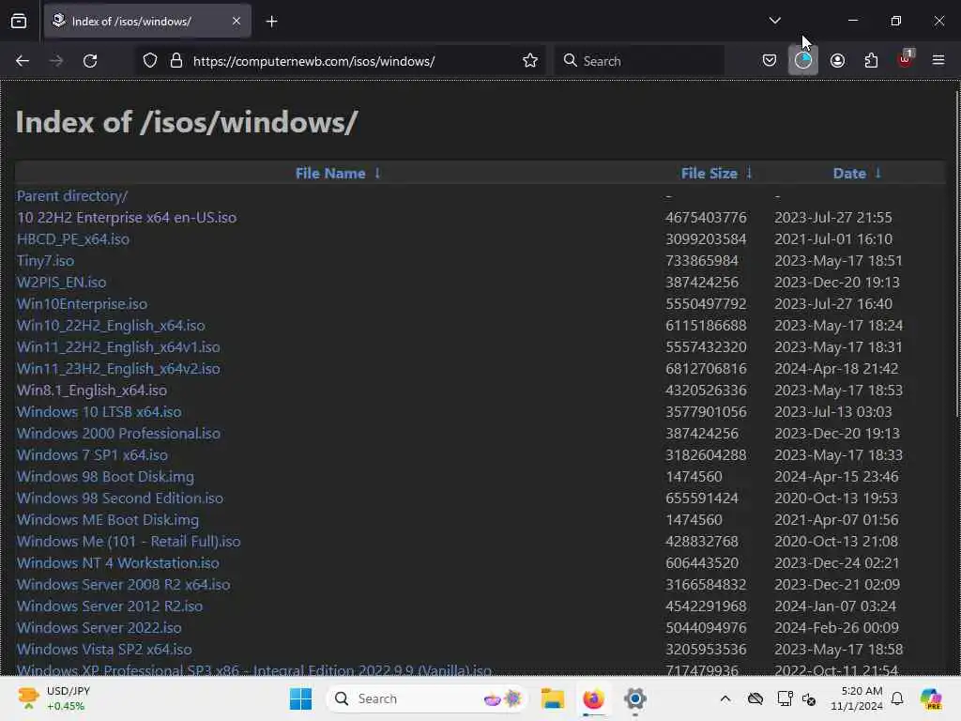Click Windows NT 4 Workstation.iso link
Image resolution: width=961 pixels, height=721 pixels.
117,563
